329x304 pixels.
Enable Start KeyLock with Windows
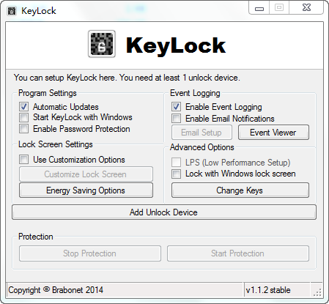tap(24, 117)
